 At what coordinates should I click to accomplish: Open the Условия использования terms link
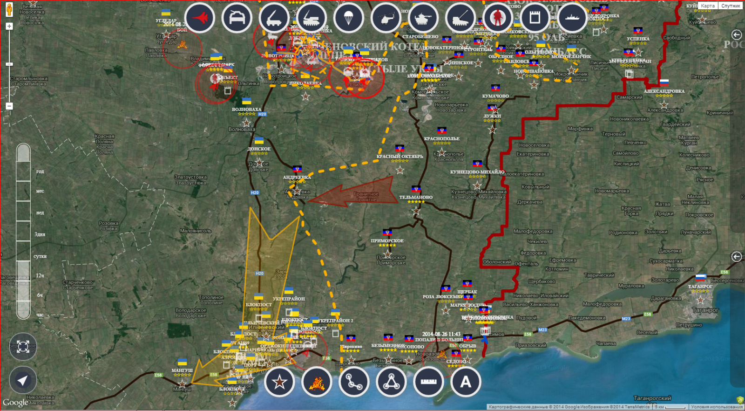(717, 407)
